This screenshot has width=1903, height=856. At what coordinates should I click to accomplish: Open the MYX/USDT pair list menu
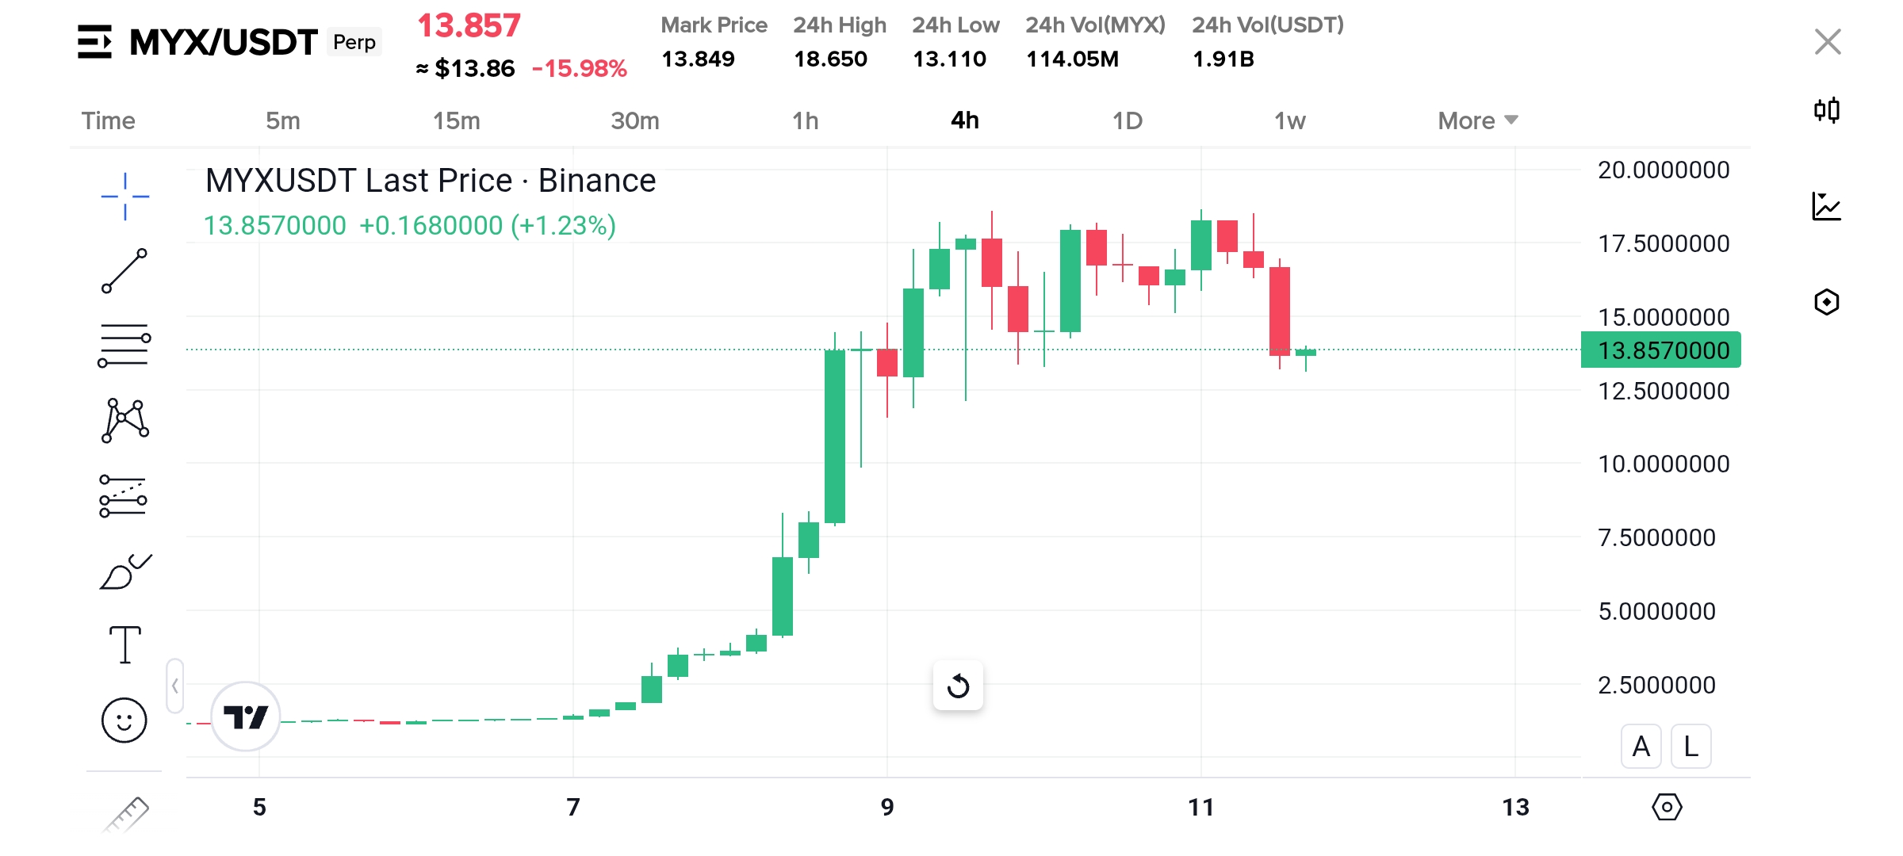pyautogui.click(x=94, y=42)
